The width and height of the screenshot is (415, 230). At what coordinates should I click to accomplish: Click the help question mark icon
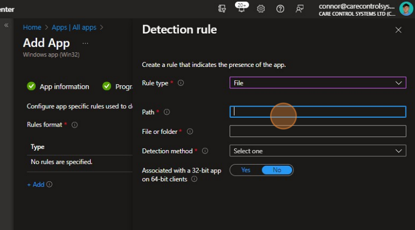click(280, 9)
